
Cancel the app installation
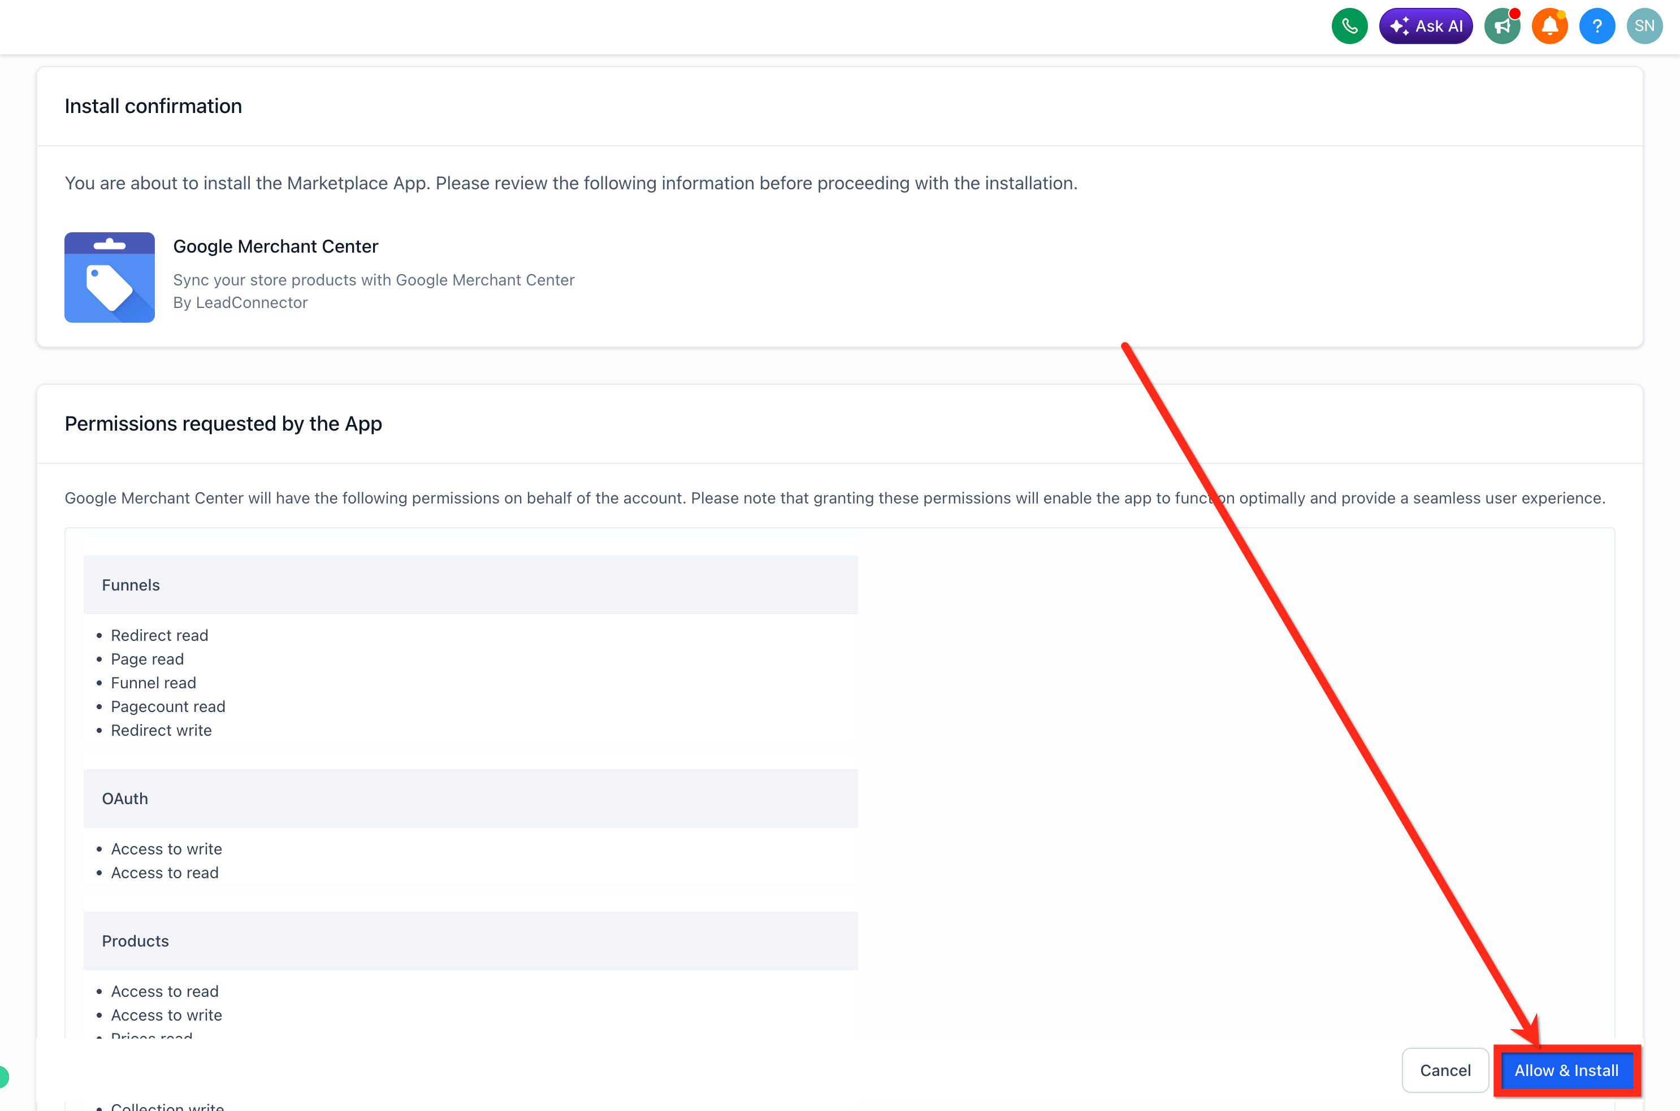(x=1445, y=1070)
